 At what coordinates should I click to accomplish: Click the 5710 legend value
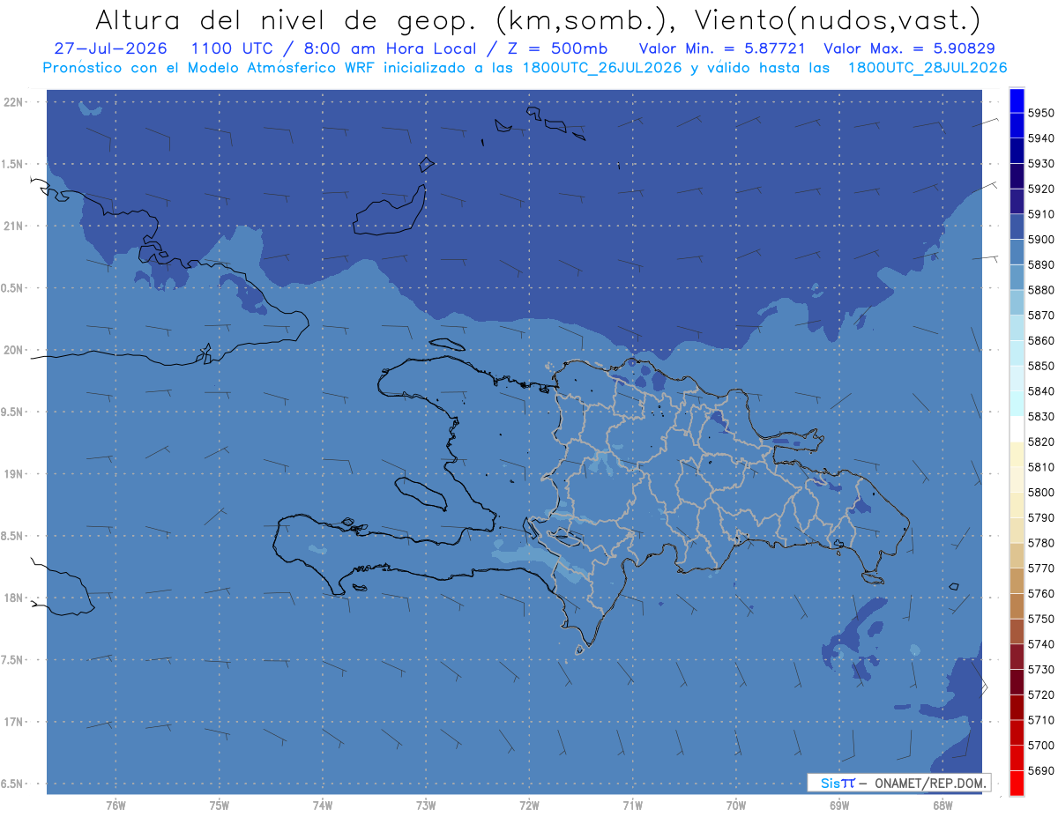pyautogui.click(x=1040, y=720)
